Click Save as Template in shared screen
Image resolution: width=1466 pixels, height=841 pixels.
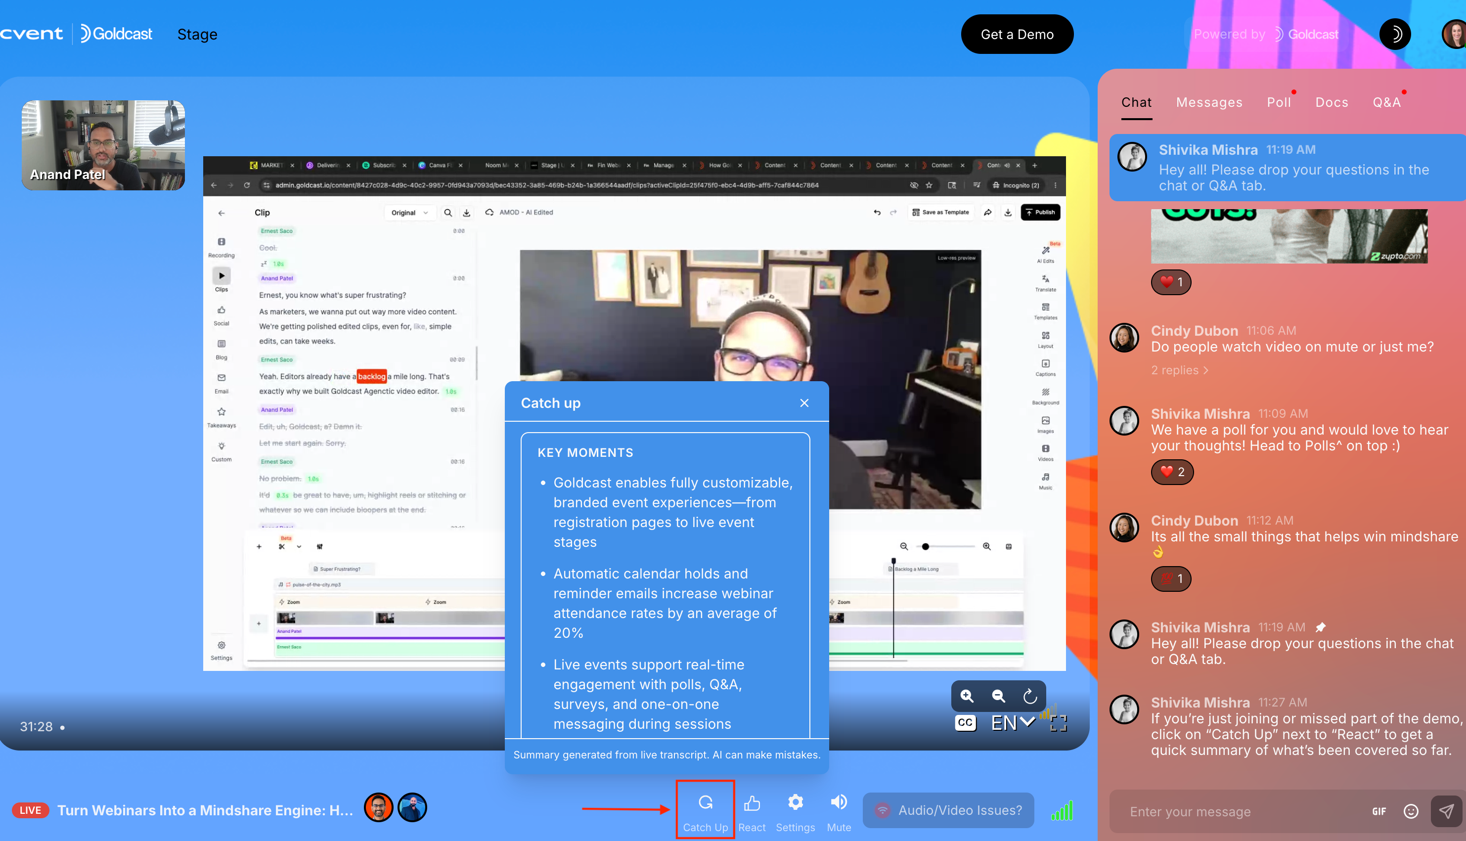[941, 212]
